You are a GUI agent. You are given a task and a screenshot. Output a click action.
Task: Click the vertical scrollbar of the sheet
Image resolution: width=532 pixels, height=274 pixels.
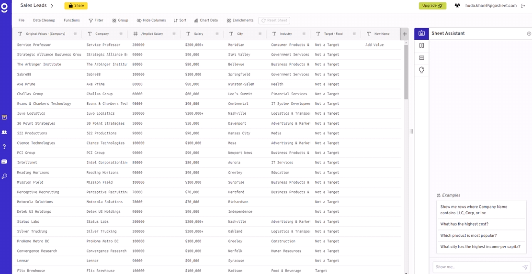(406, 71)
